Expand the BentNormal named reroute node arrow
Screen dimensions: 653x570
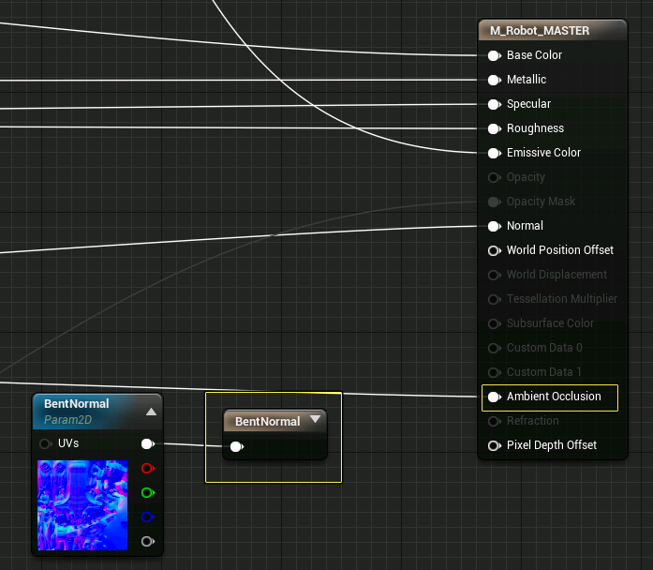tap(315, 419)
